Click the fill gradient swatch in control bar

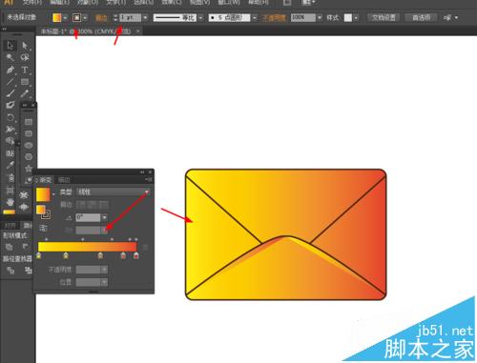pyautogui.click(x=57, y=17)
